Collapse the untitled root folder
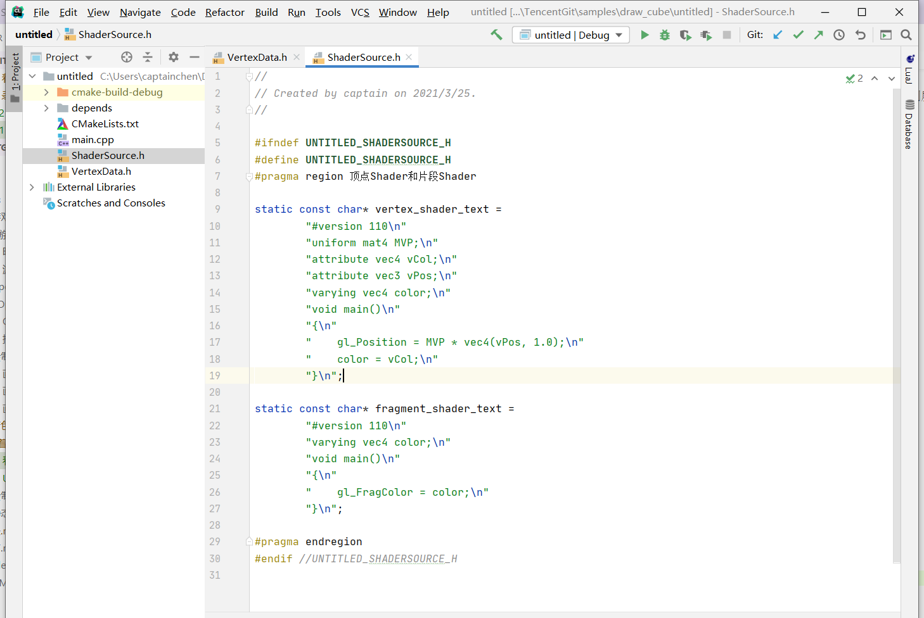The image size is (924, 618). pyautogui.click(x=32, y=76)
